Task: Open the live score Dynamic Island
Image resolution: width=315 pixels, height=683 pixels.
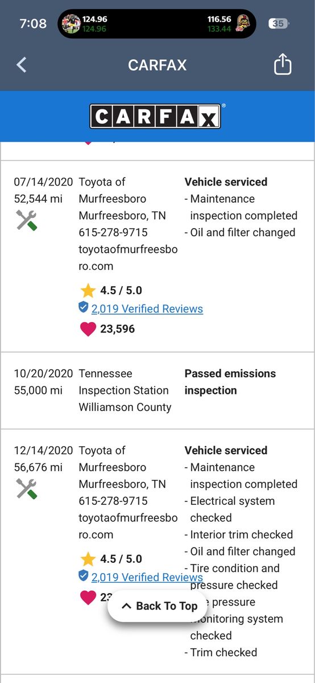Action: pyautogui.click(x=157, y=24)
